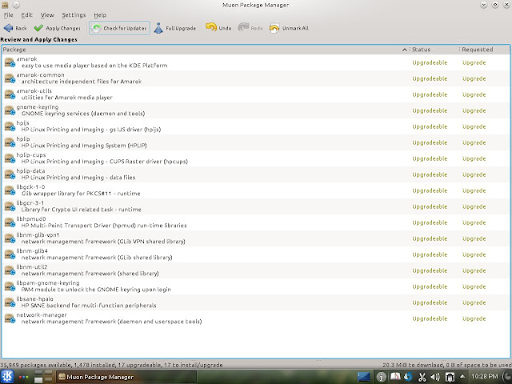
Task: Click the greyed Redo button
Action: pos(250,28)
